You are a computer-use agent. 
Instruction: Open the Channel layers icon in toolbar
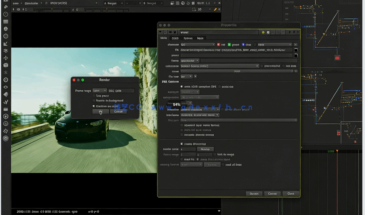[x=6, y=21]
